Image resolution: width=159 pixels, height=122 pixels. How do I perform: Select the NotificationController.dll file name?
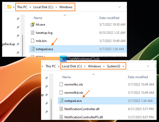pyautogui.click(x=82, y=109)
